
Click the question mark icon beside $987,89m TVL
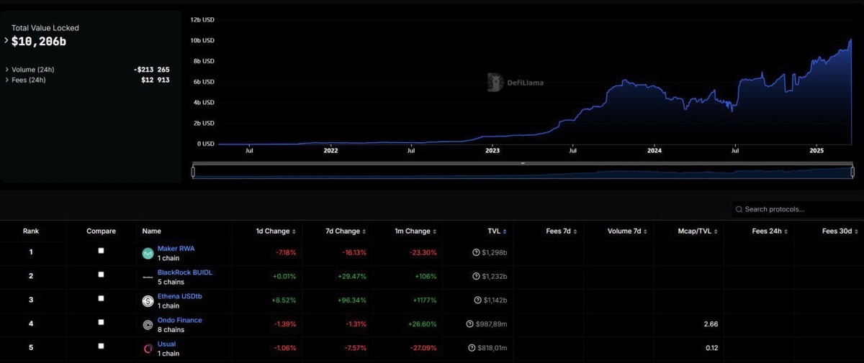tap(470, 324)
